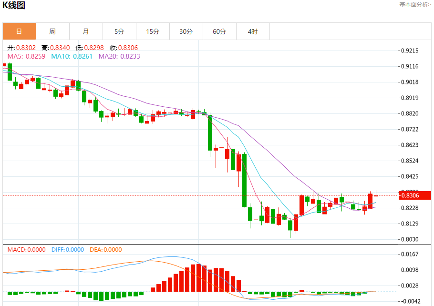
Task: Click the 0.8820 price axis label
Action: tap(410, 113)
